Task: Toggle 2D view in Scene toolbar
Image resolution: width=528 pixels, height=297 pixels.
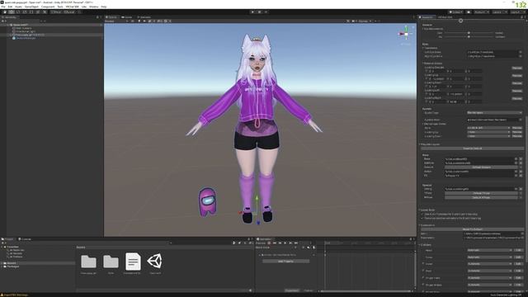Action: tap(132, 21)
